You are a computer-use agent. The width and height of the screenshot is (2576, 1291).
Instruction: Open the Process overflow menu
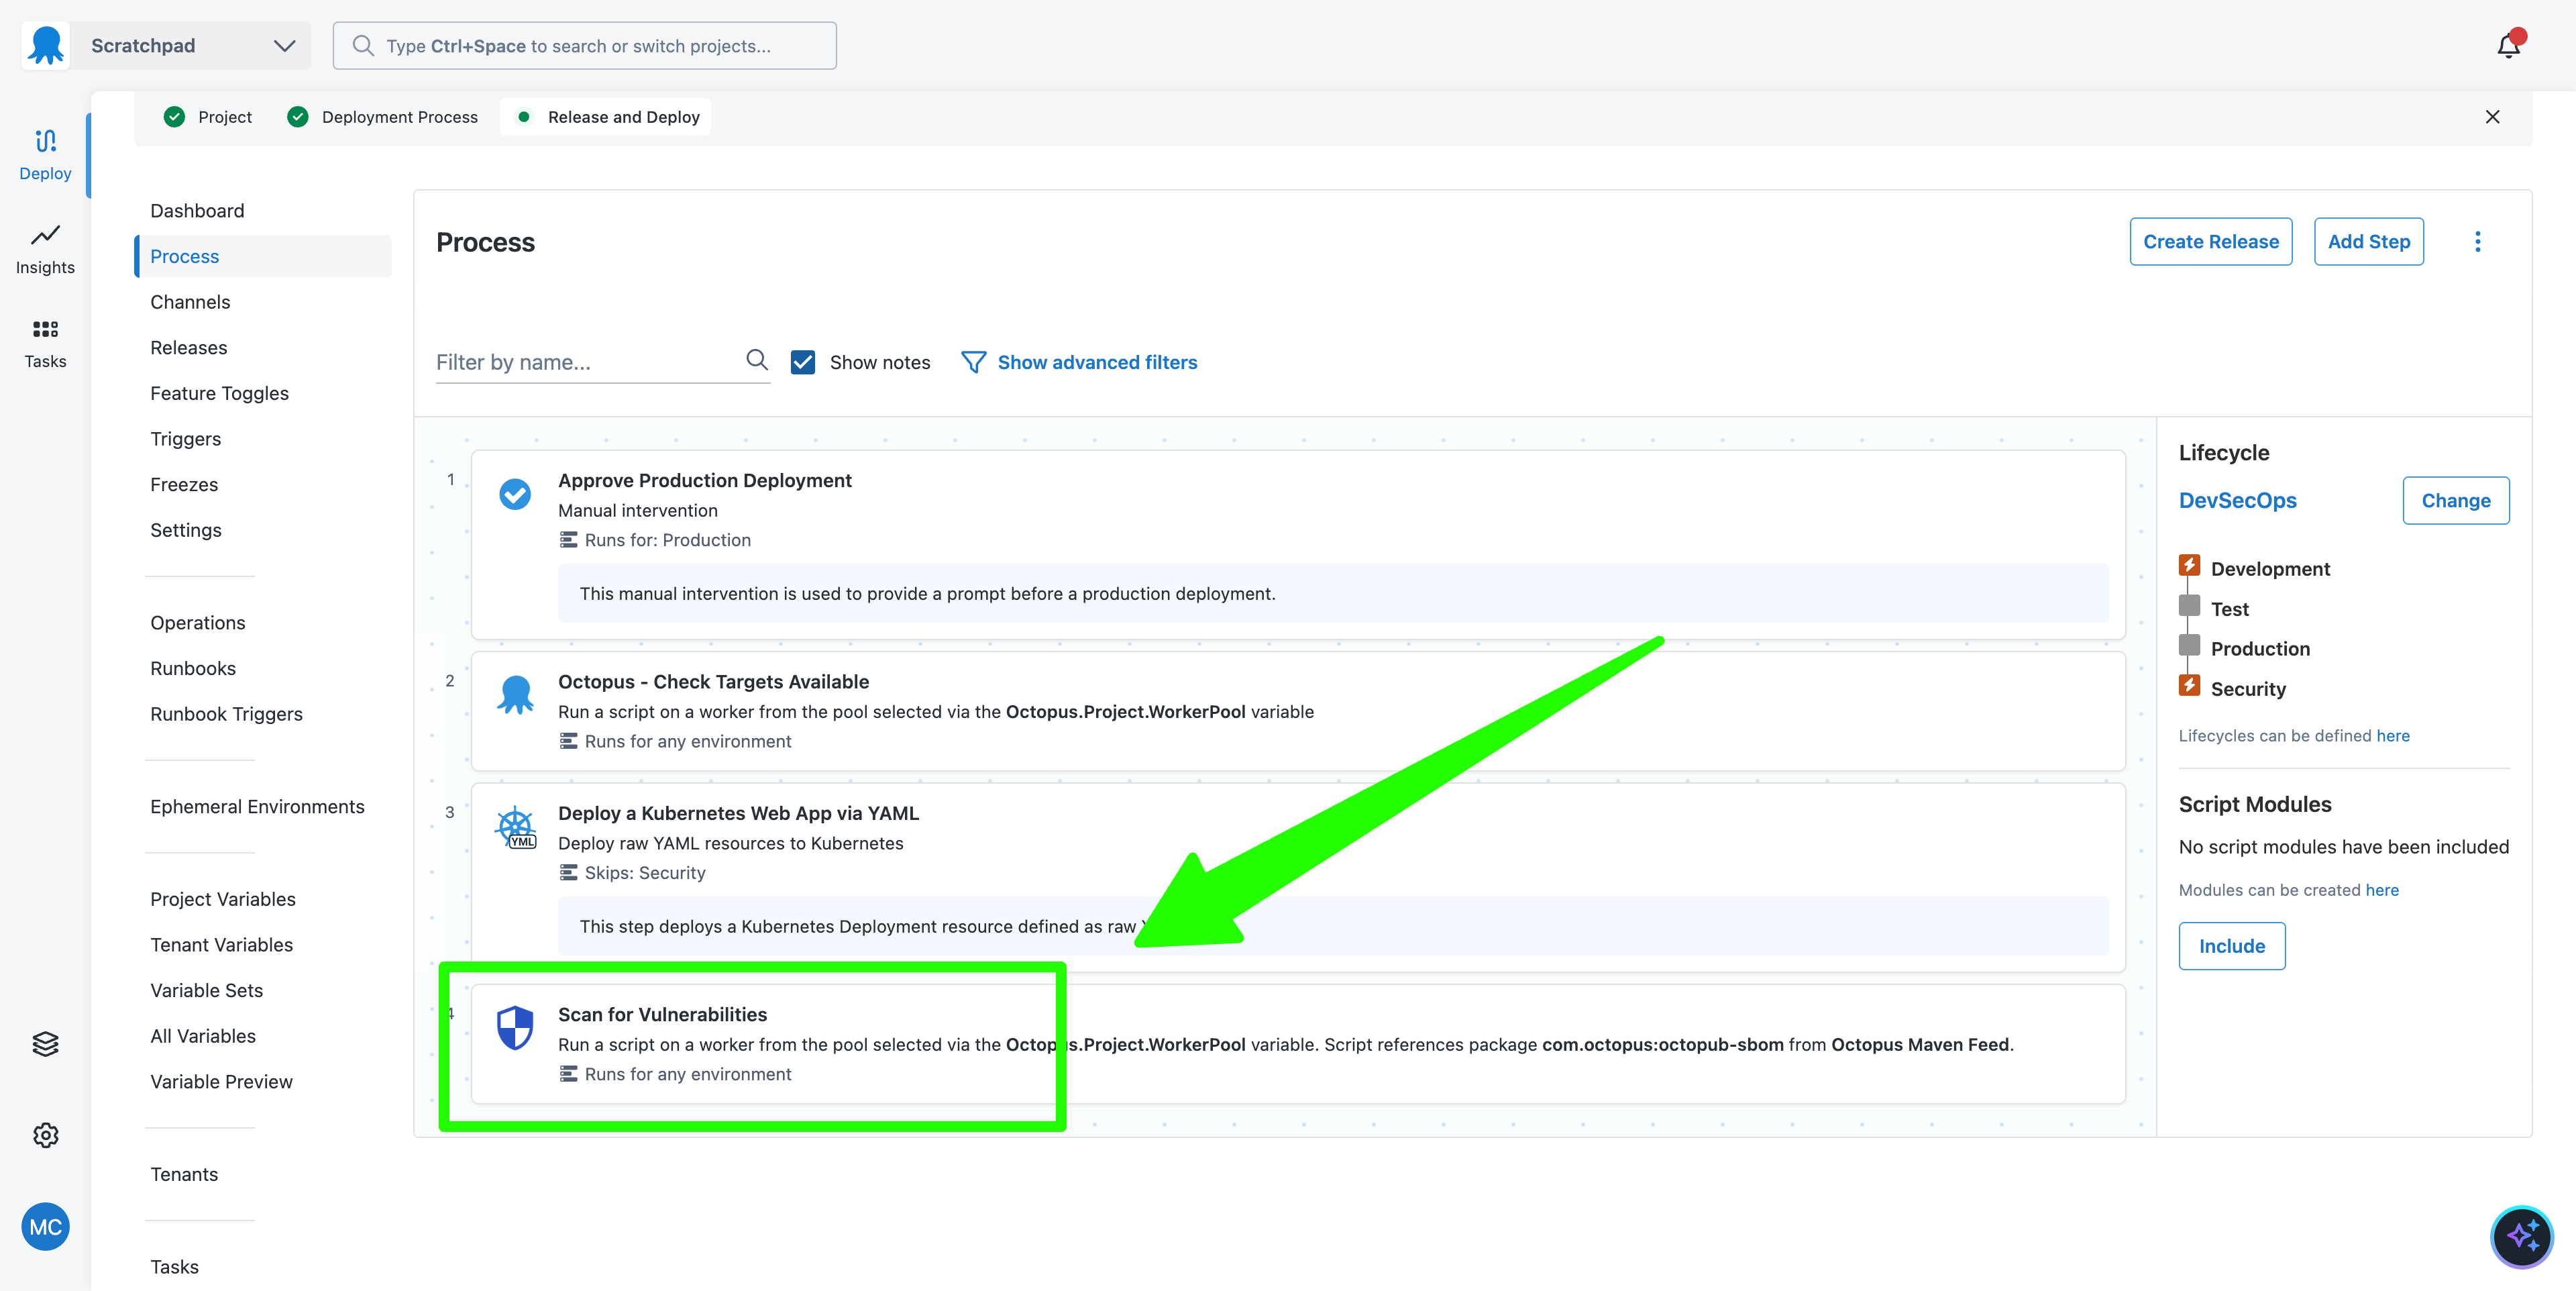[2478, 241]
